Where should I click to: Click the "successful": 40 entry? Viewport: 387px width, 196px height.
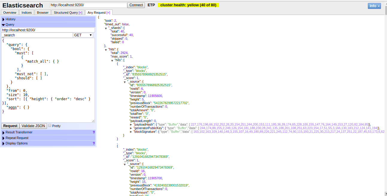122,35
